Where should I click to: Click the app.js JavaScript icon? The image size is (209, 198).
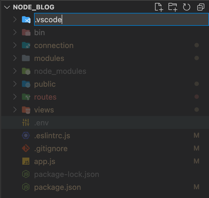tap(26, 161)
